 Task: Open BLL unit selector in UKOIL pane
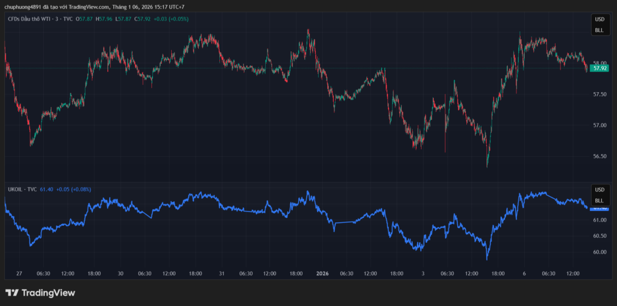(x=599, y=200)
